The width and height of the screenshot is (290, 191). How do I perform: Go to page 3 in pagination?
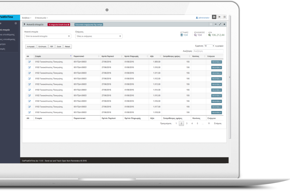(x=187, y=124)
